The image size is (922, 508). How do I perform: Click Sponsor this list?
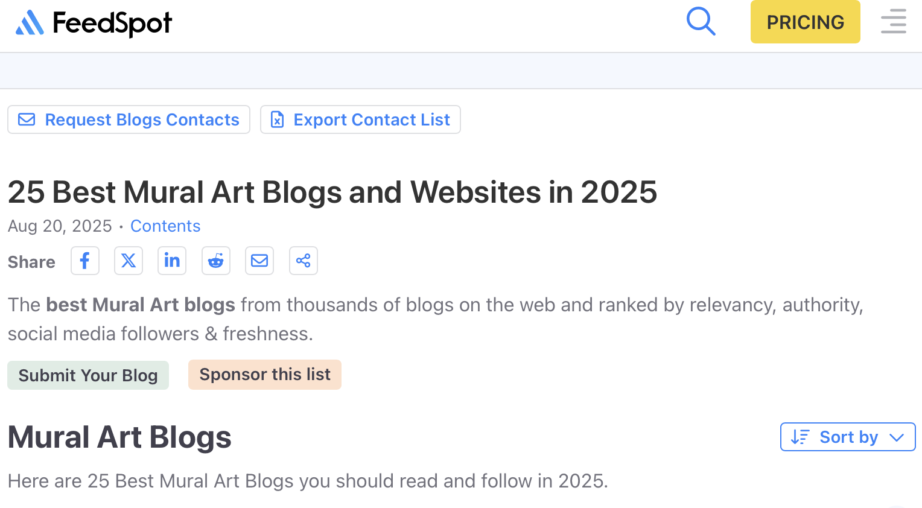pyautogui.click(x=265, y=375)
